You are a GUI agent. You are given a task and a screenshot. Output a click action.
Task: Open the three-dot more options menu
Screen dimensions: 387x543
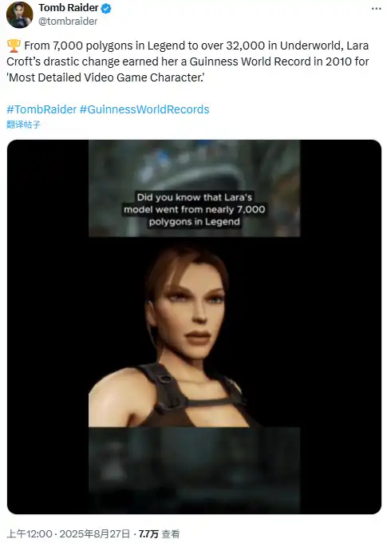pos(376,8)
